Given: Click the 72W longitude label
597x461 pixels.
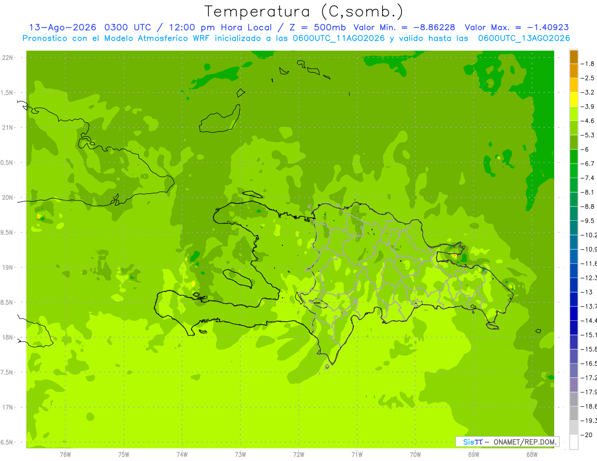Looking at the screenshot, I should [x=298, y=455].
